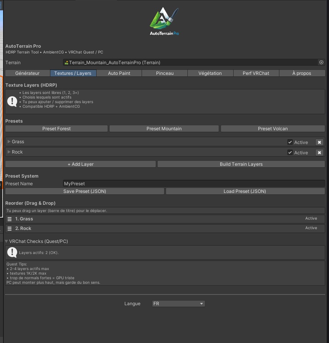Open the Langue FR dropdown
The image size is (329, 343).
point(178,304)
